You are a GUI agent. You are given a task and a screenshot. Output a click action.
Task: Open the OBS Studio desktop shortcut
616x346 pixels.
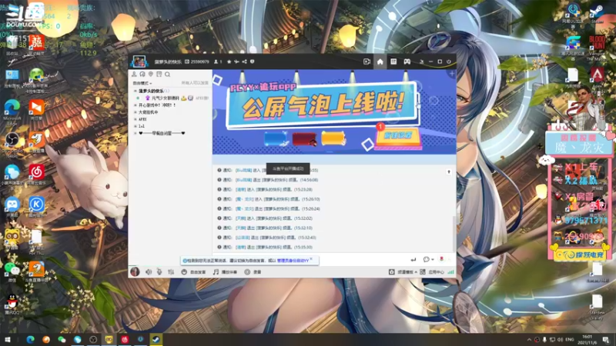pos(12,145)
